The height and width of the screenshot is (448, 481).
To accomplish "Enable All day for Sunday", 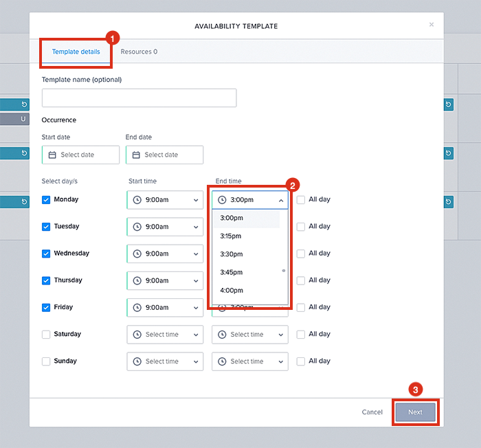I will pyautogui.click(x=301, y=361).
